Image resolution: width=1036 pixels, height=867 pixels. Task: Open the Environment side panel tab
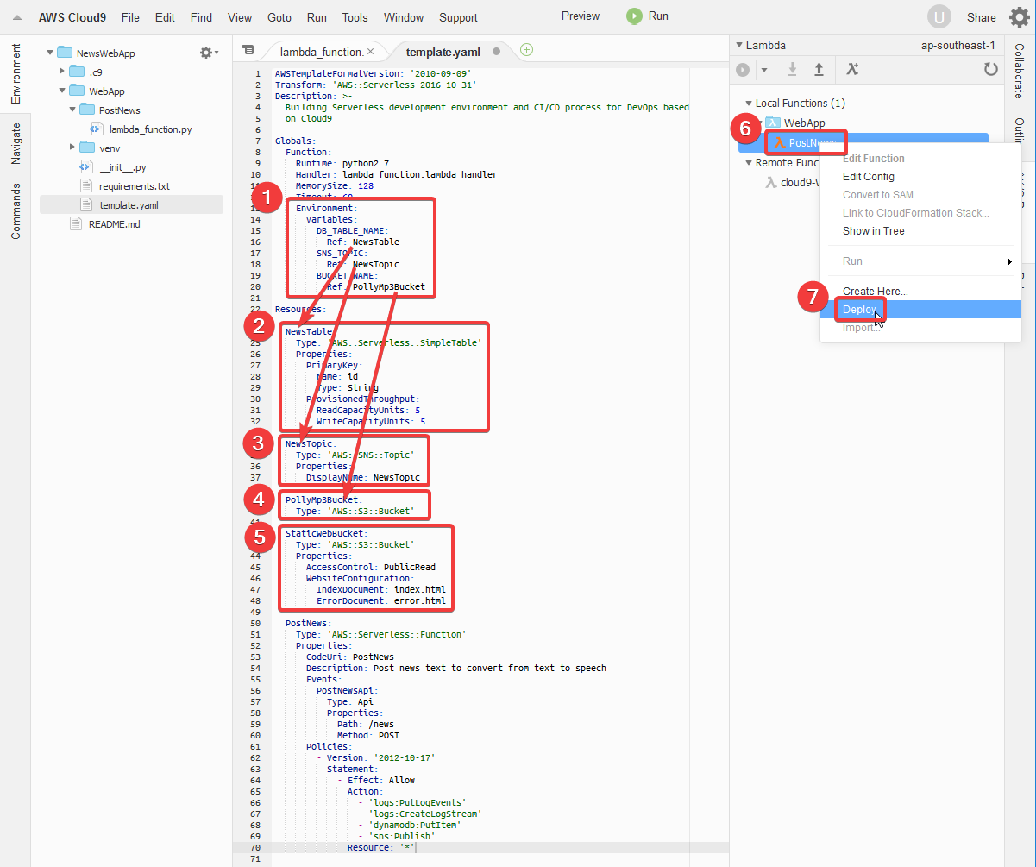16,73
